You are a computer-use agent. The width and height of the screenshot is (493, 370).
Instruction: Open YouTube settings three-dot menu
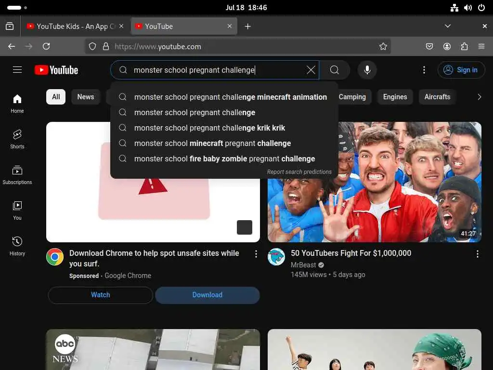[x=424, y=70]
